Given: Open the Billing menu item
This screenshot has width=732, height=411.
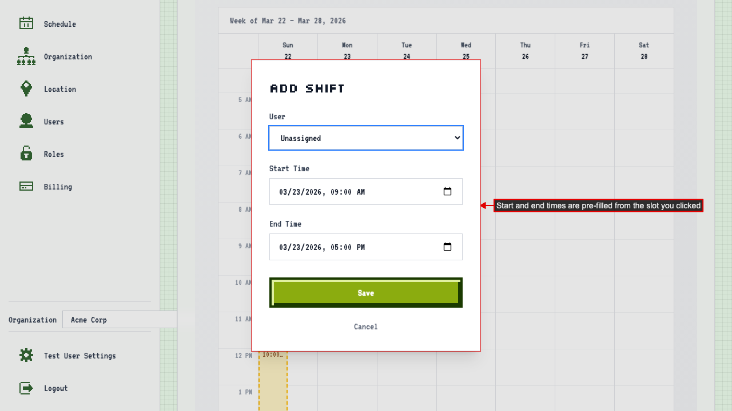Looking at the screenshot, I should point(58,187).
